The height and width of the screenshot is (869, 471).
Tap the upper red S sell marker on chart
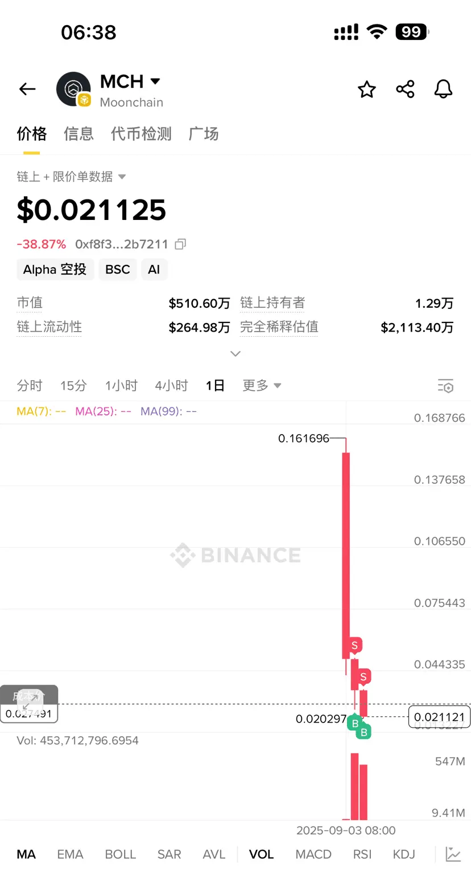pyautogui.click(x=355, y=645)
